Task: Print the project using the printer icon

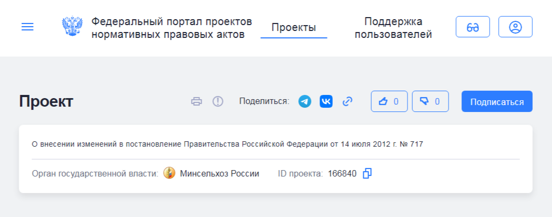Action: click(197, 101)
